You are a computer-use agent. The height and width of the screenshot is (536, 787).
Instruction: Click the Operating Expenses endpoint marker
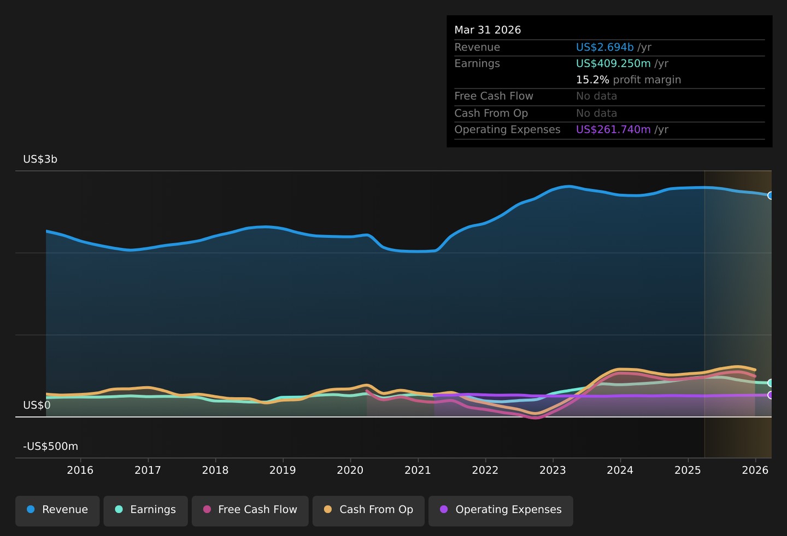pos(771,395)
